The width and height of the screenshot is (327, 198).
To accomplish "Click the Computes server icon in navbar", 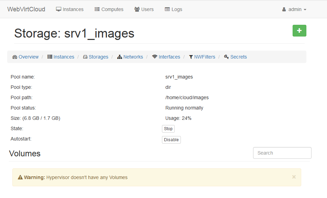I will point(97,9).
